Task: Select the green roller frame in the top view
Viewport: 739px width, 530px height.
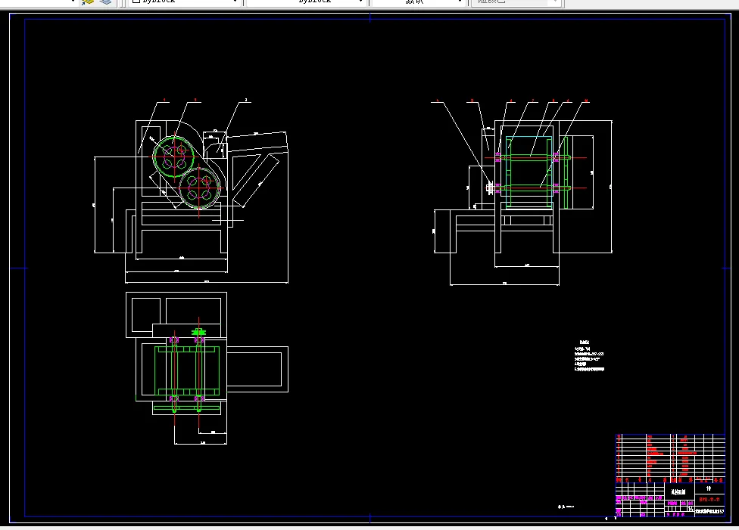Action: 187,371
